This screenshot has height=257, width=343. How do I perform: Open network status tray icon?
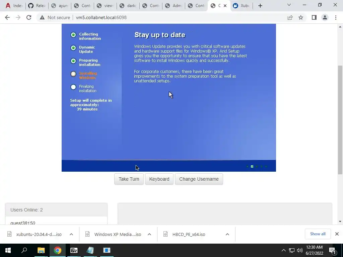292,250
